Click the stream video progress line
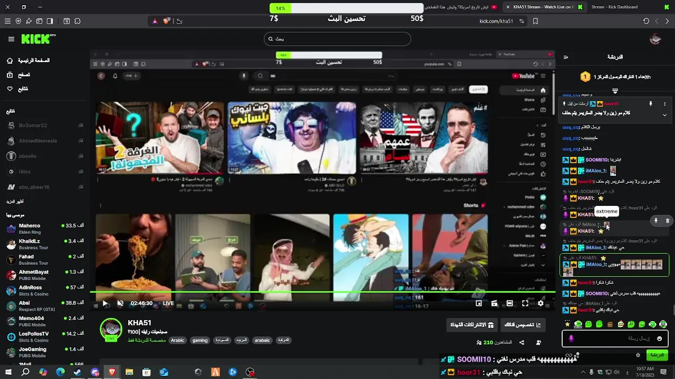 (x=322, y=292)
